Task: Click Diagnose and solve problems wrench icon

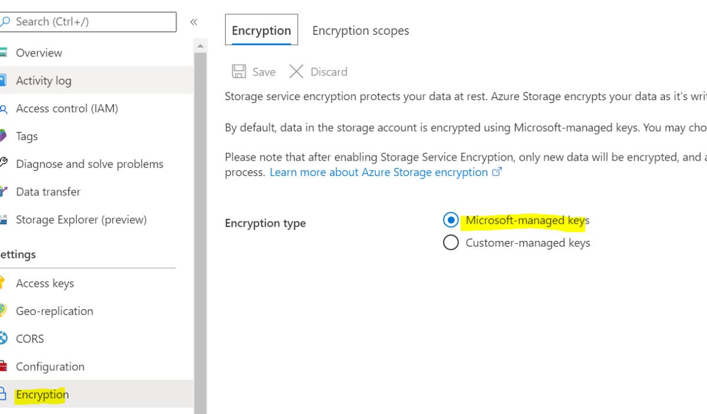Action: [3, 163]
